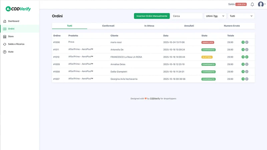Click green badge 1 on order #1009
This screenshot has width=267, height=150.
pos(243,64)
